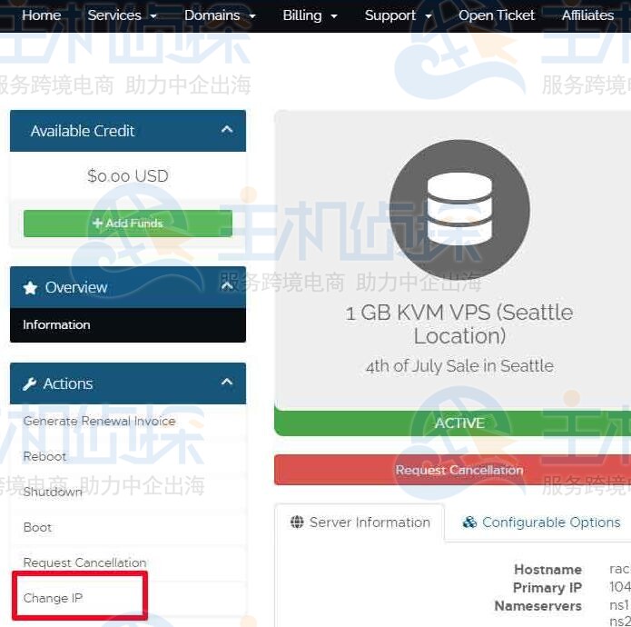
Task: Click the Open Ticket menu item
Action: [497, 15]
